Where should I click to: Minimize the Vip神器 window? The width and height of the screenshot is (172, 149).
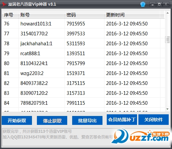point(153,4)
